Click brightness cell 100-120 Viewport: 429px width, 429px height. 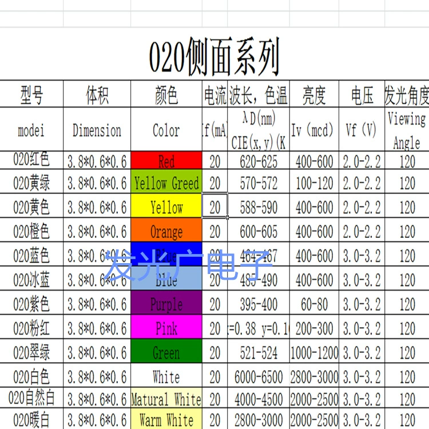(314, 181)
